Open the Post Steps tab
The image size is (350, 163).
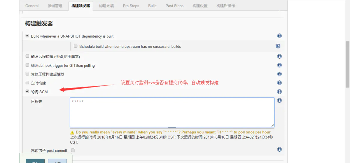[174, 6]
